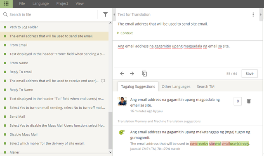The image size is (264, 156).
Task: Open the View menu
Action: tap(80, 4)
